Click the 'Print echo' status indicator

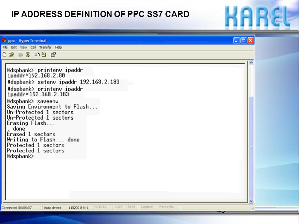(x=166, y=207)
